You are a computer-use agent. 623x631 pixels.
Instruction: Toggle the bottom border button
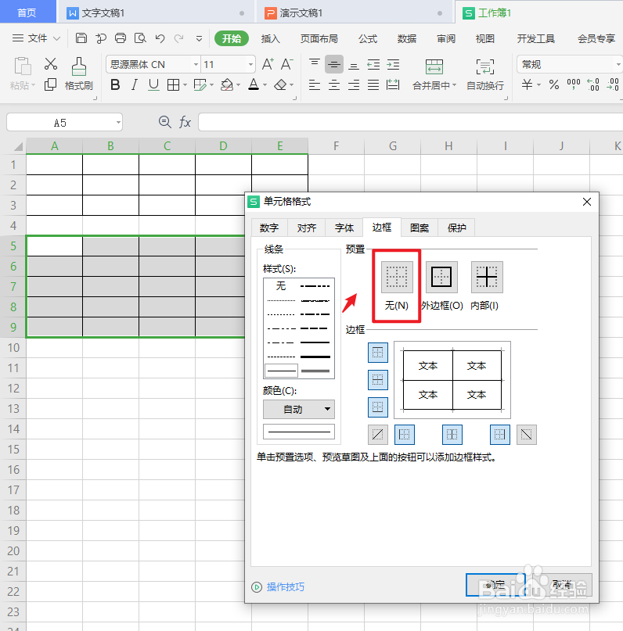[x=378, y=407]
